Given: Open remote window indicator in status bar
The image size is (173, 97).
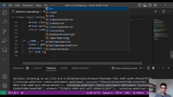Looking at the screenshot, I should pyautogui.click(x=3, y=93).
